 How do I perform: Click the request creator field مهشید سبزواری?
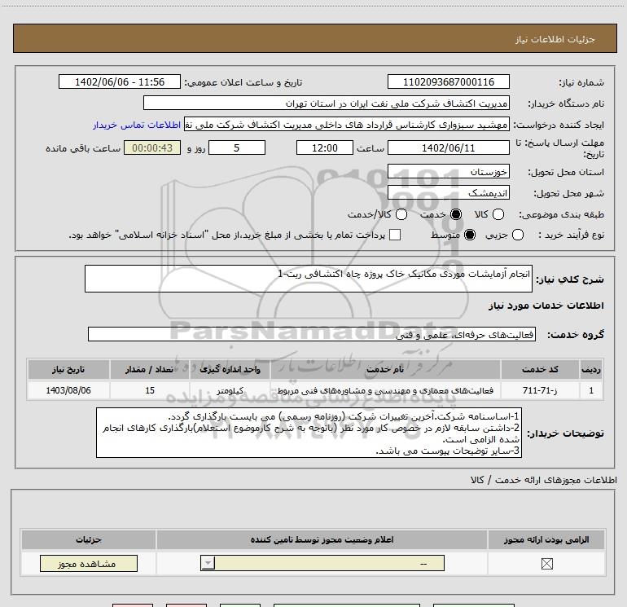pyautogui.click(x=347, y=125)
